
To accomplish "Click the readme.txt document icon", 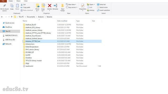I will click(x=24, y=66).
